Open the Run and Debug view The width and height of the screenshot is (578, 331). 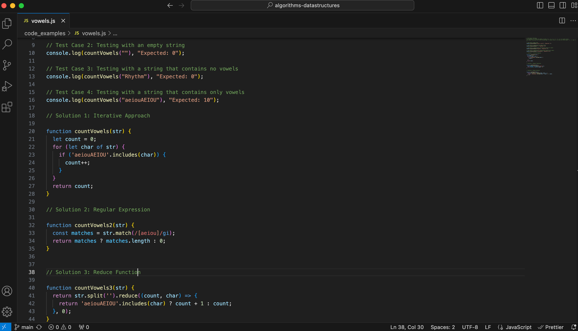pyautogui.click(x=7, y=86)
